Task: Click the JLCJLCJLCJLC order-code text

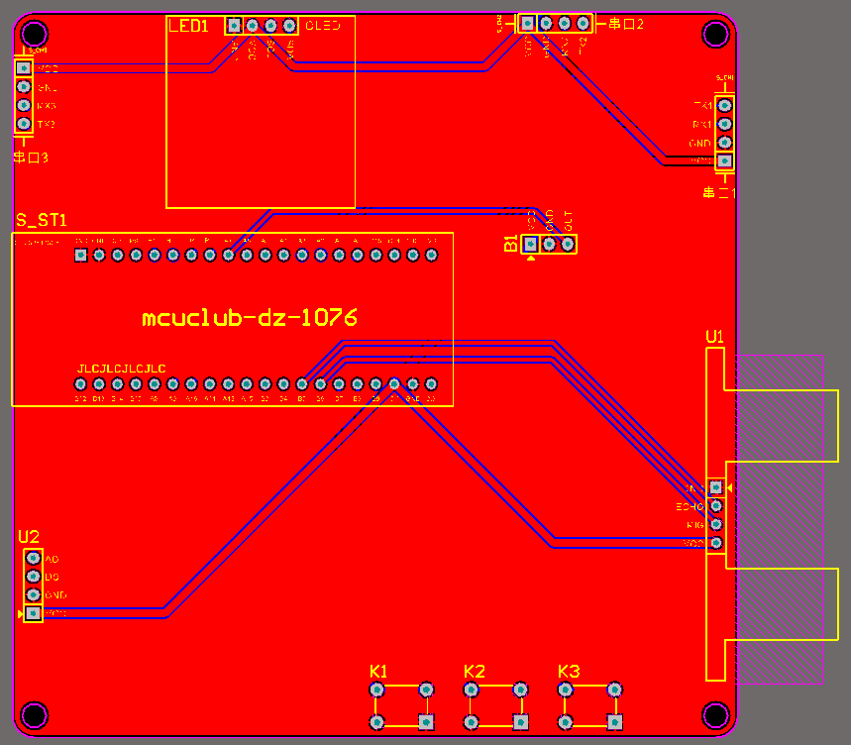Action: (x=122, y=369)
